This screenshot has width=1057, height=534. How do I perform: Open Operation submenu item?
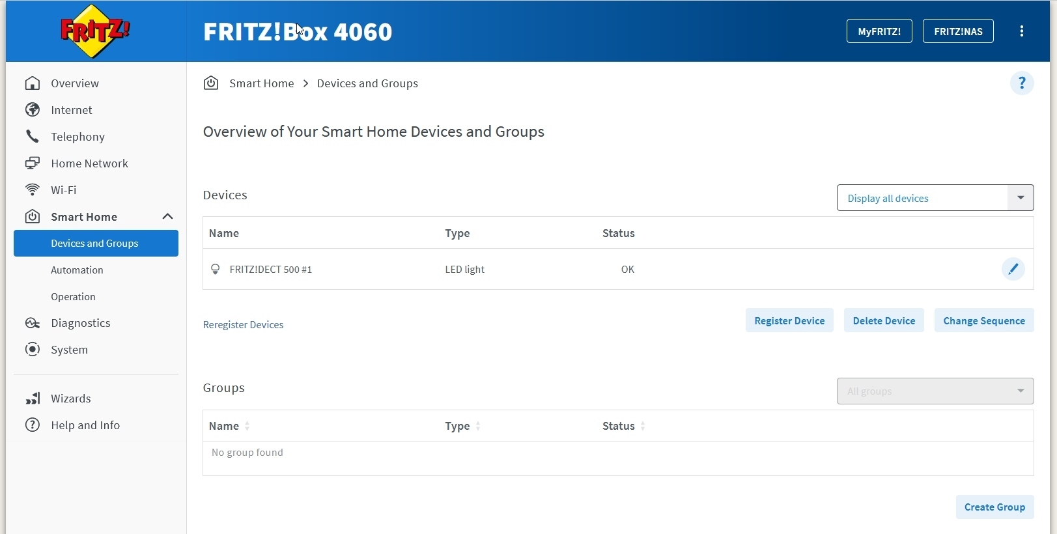73,297
